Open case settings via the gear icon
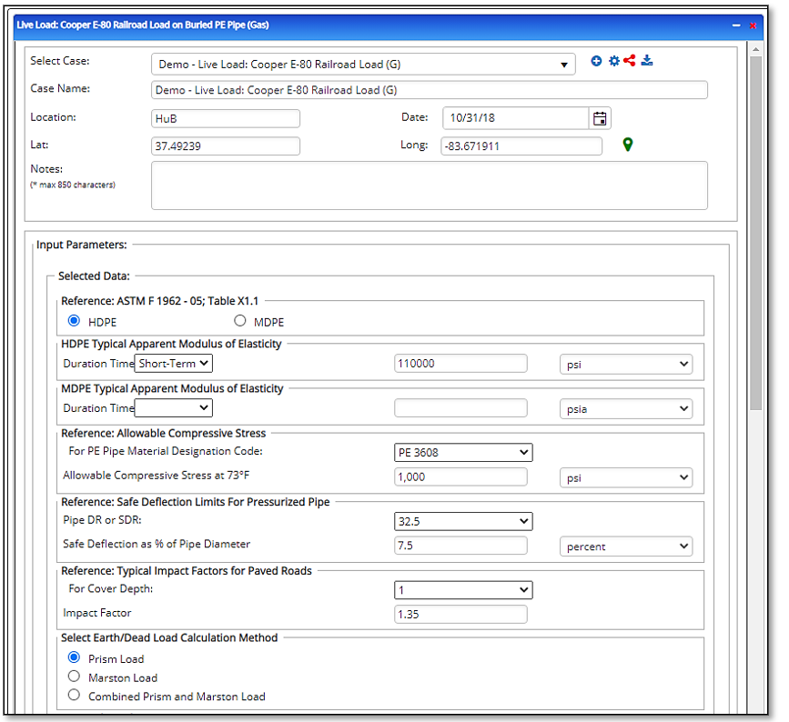This screenshot has width=789, height=722. pos(612,60)
